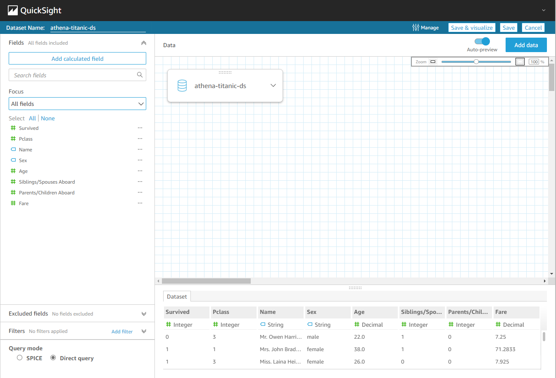Click the Add filter link
The image size is (556, 378).
pyautogui.click(x=122, y=332)
